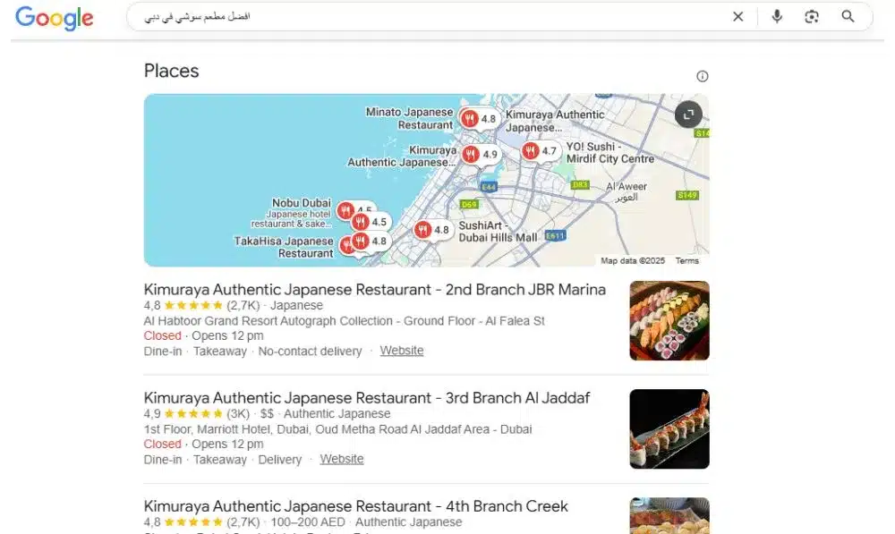The width and height of the screenshot is (895, 534).
Task: View sushi platter photo for JBR branch
Action: pyautogui.click(x=669, y=320)
